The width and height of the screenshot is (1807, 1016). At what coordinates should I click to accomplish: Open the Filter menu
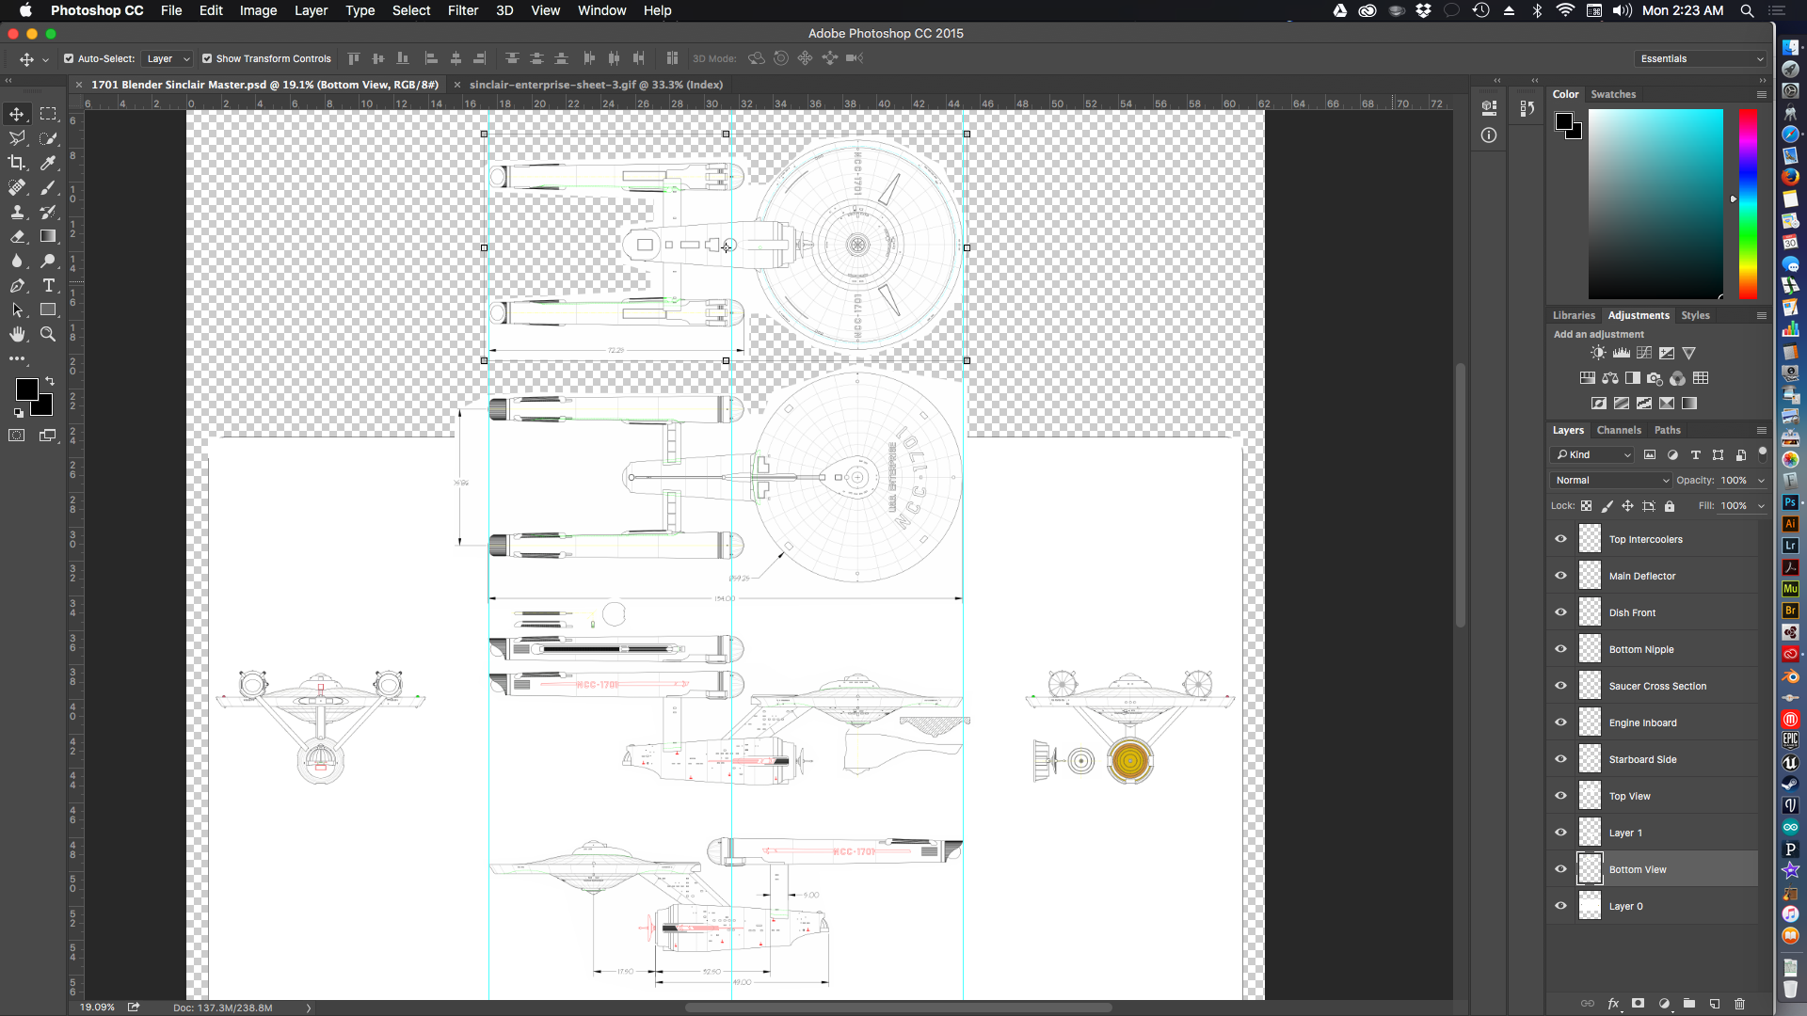pyautogui.click(x=463, y=10)
